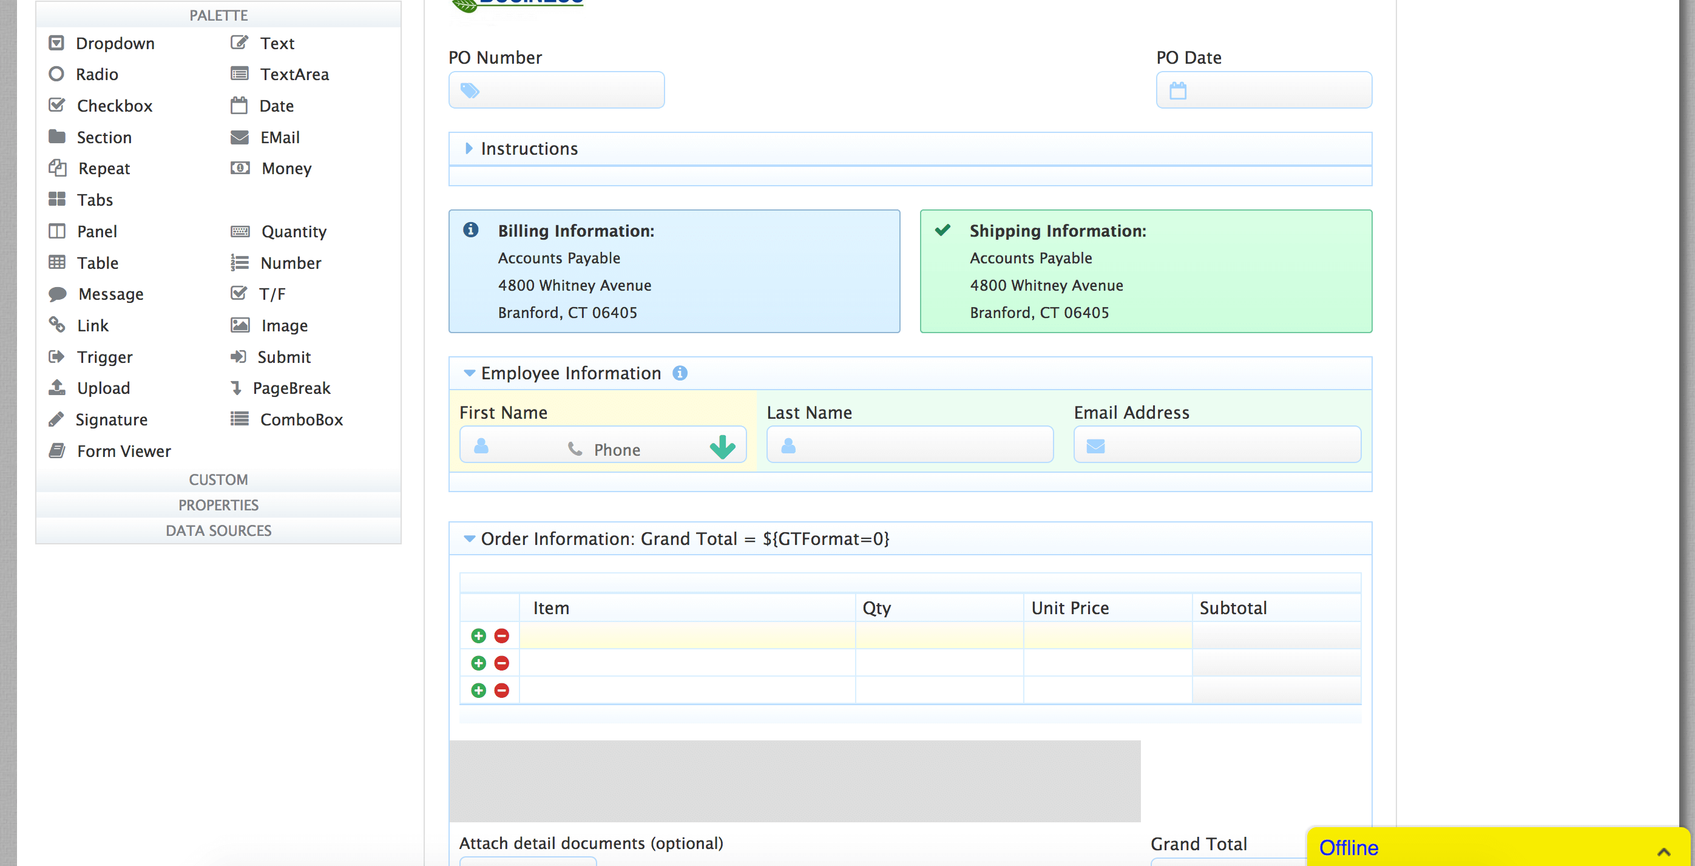
Task: Click green add icon in first table row
Action: (x=478, y=635)
